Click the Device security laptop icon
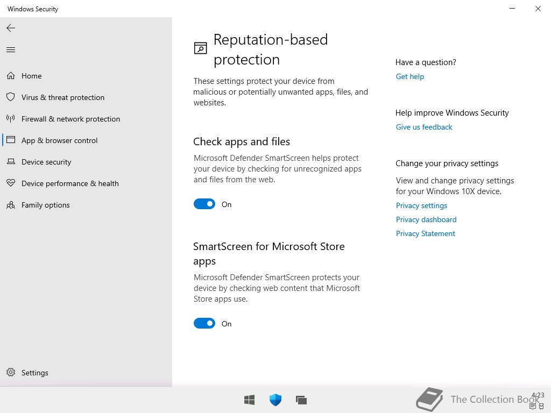551x413 pixels. [x=11, y=161]
